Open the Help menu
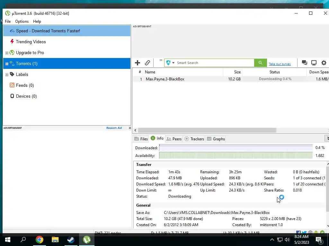The width and height of the screenshot is (329, 246). [x=37, y=21]
